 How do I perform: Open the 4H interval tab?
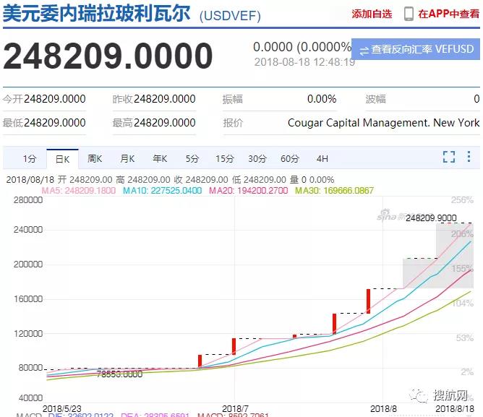tap(322, 159)
